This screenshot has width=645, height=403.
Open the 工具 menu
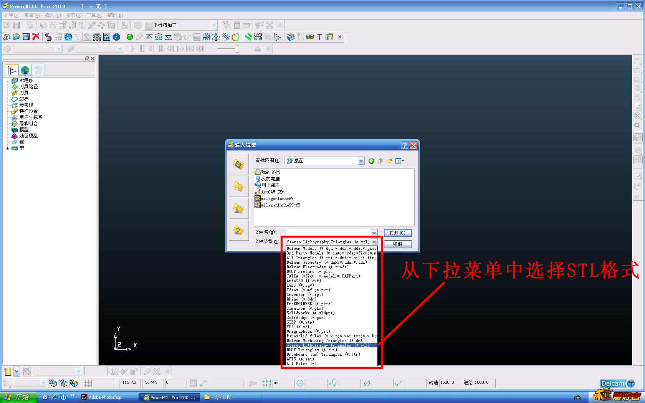(94, 15)
